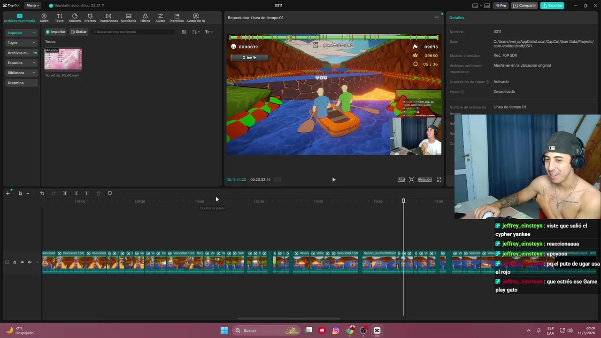Switch to the Transiciones tab
The width and height of the screenshot is (601, 338).
tap(108, 18)
